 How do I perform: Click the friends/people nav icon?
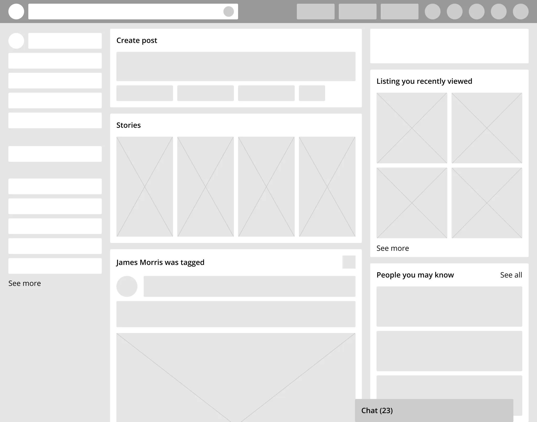[453, 11]
